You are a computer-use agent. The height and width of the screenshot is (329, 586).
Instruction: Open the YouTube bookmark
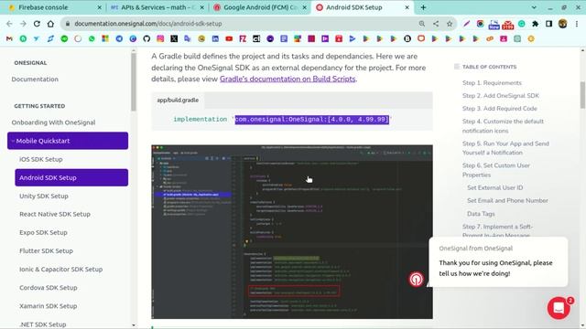coord(229,38)
